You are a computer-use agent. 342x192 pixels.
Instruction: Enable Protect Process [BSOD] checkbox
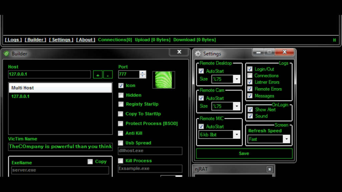[121, 123]
